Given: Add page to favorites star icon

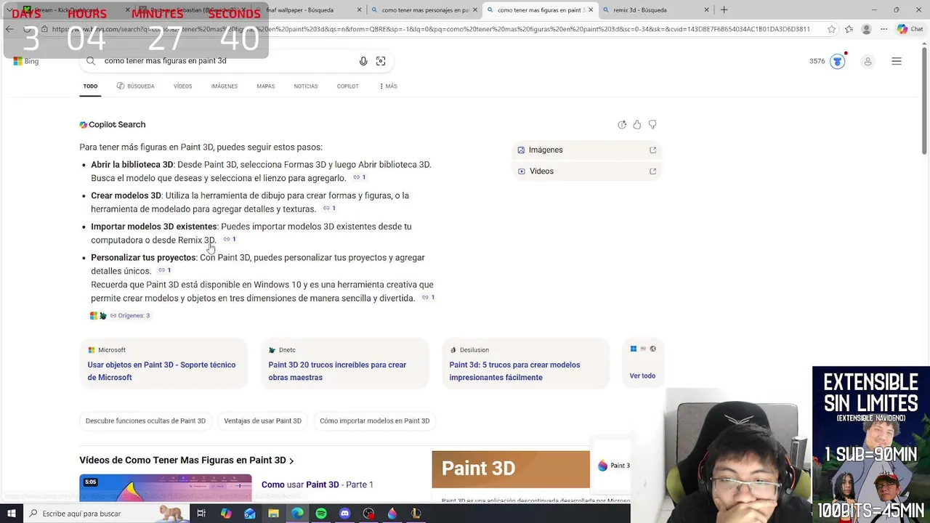Looking at the screenshot, I should [x=832, y=29].
